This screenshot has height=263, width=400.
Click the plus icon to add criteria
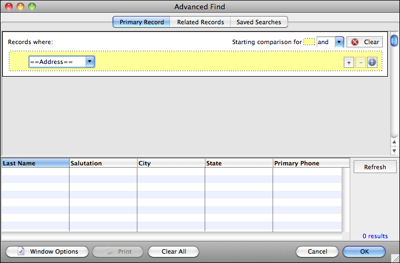point(349,62)
